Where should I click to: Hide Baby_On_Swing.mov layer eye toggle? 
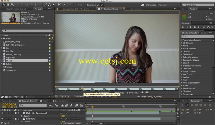click(x=2, y=113)
